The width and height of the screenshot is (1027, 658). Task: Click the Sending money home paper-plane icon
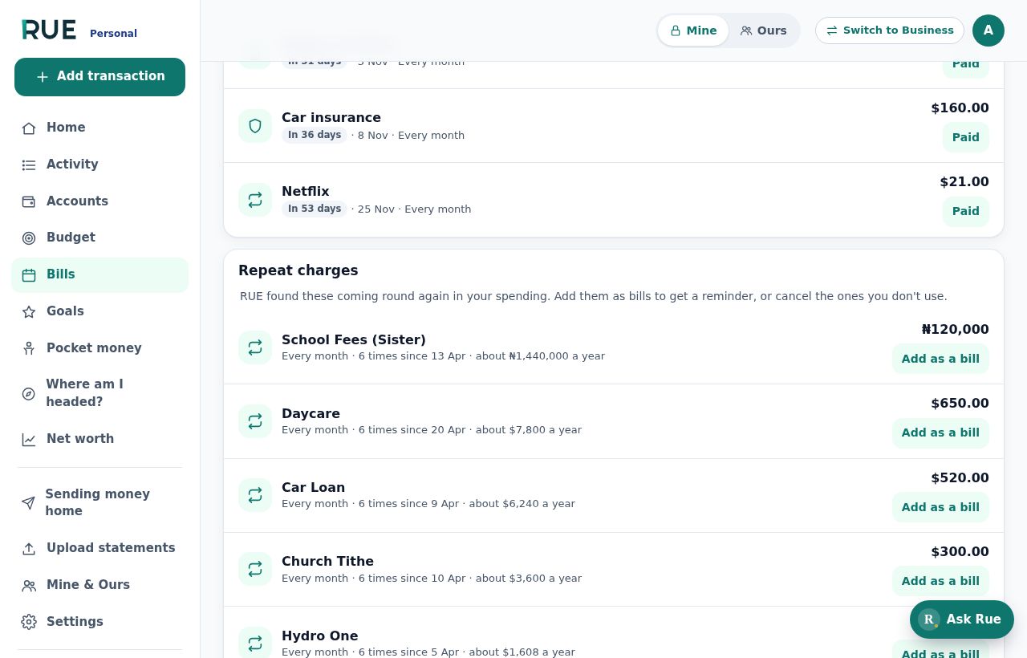29,502
